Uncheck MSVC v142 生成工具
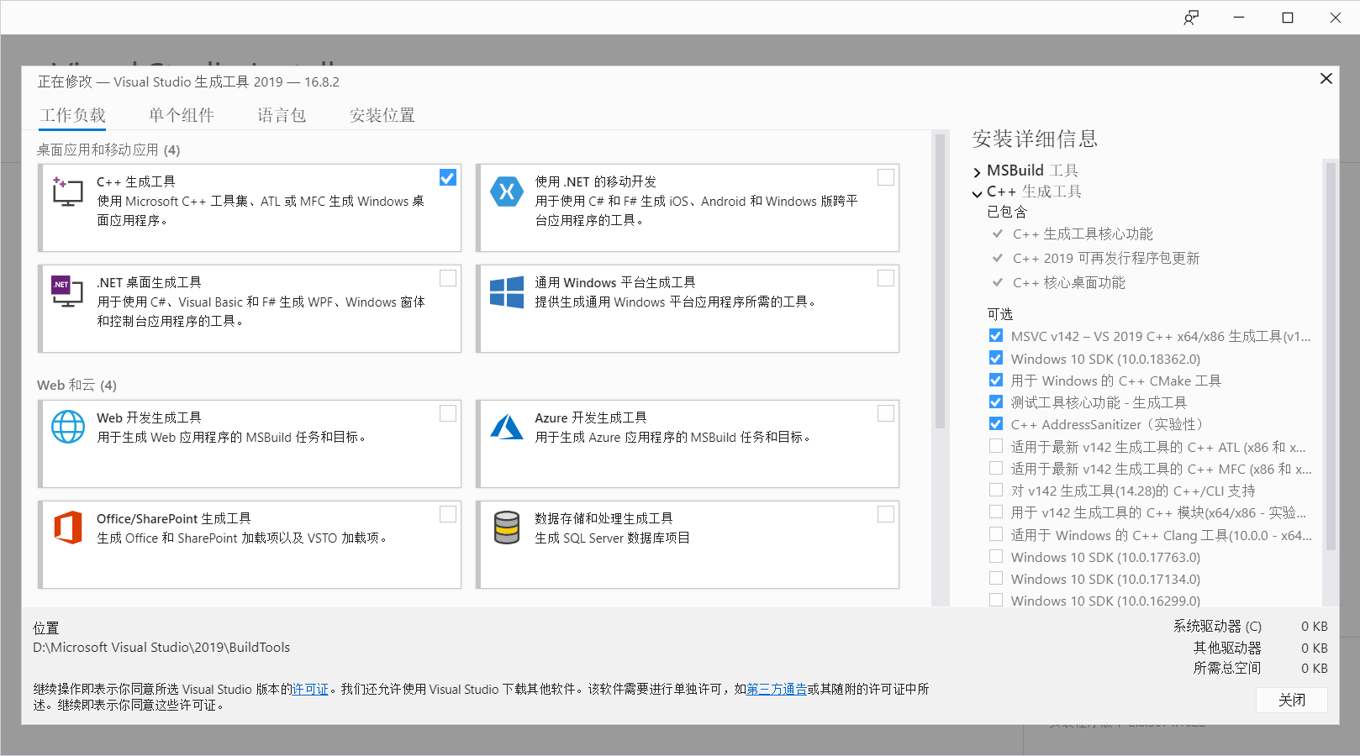 coord(996,335)
